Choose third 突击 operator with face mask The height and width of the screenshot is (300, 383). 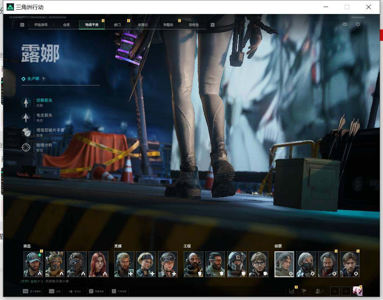point(77,264)
